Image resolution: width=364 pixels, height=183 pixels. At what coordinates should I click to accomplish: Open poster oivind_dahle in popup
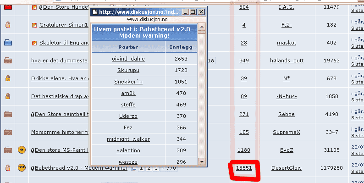[128, 59]
